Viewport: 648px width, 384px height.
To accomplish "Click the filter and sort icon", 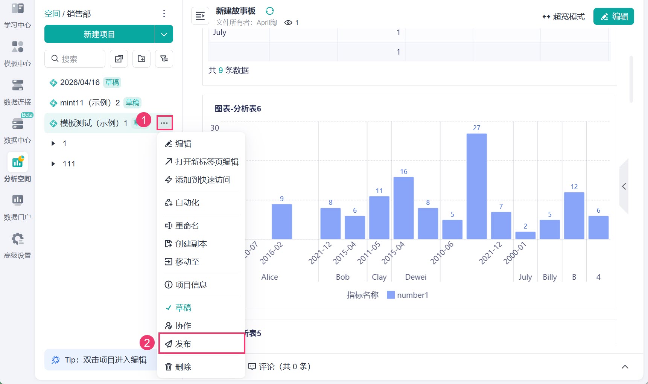I will (x=164, y=59).
